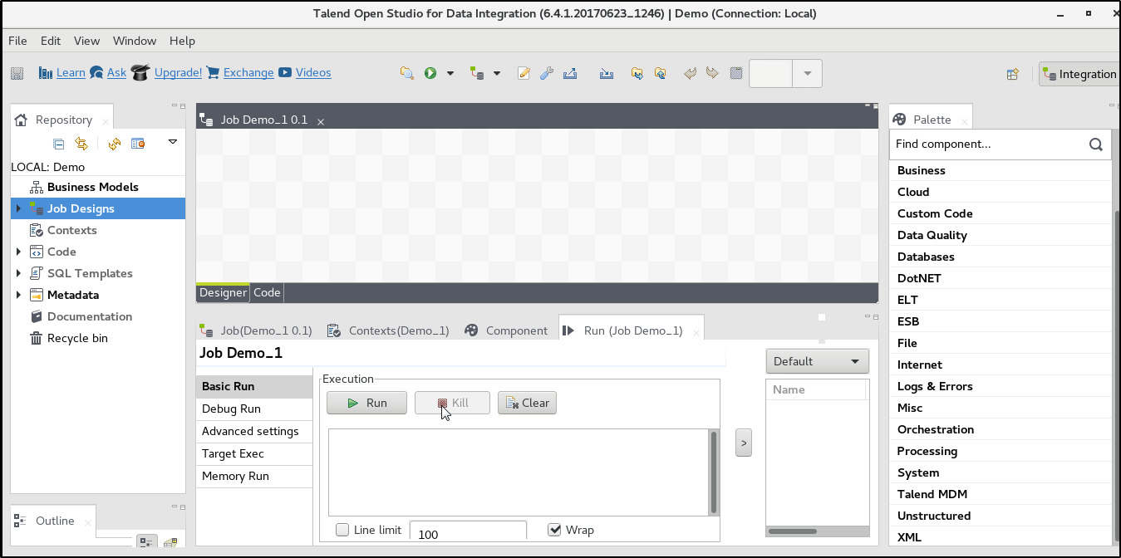Collapse all items in the Repository tree
Screen dimensions: 1121x558
tap(58, 143)
